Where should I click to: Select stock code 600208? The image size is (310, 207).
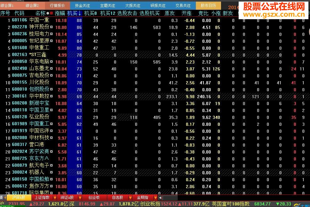point(19,103)
